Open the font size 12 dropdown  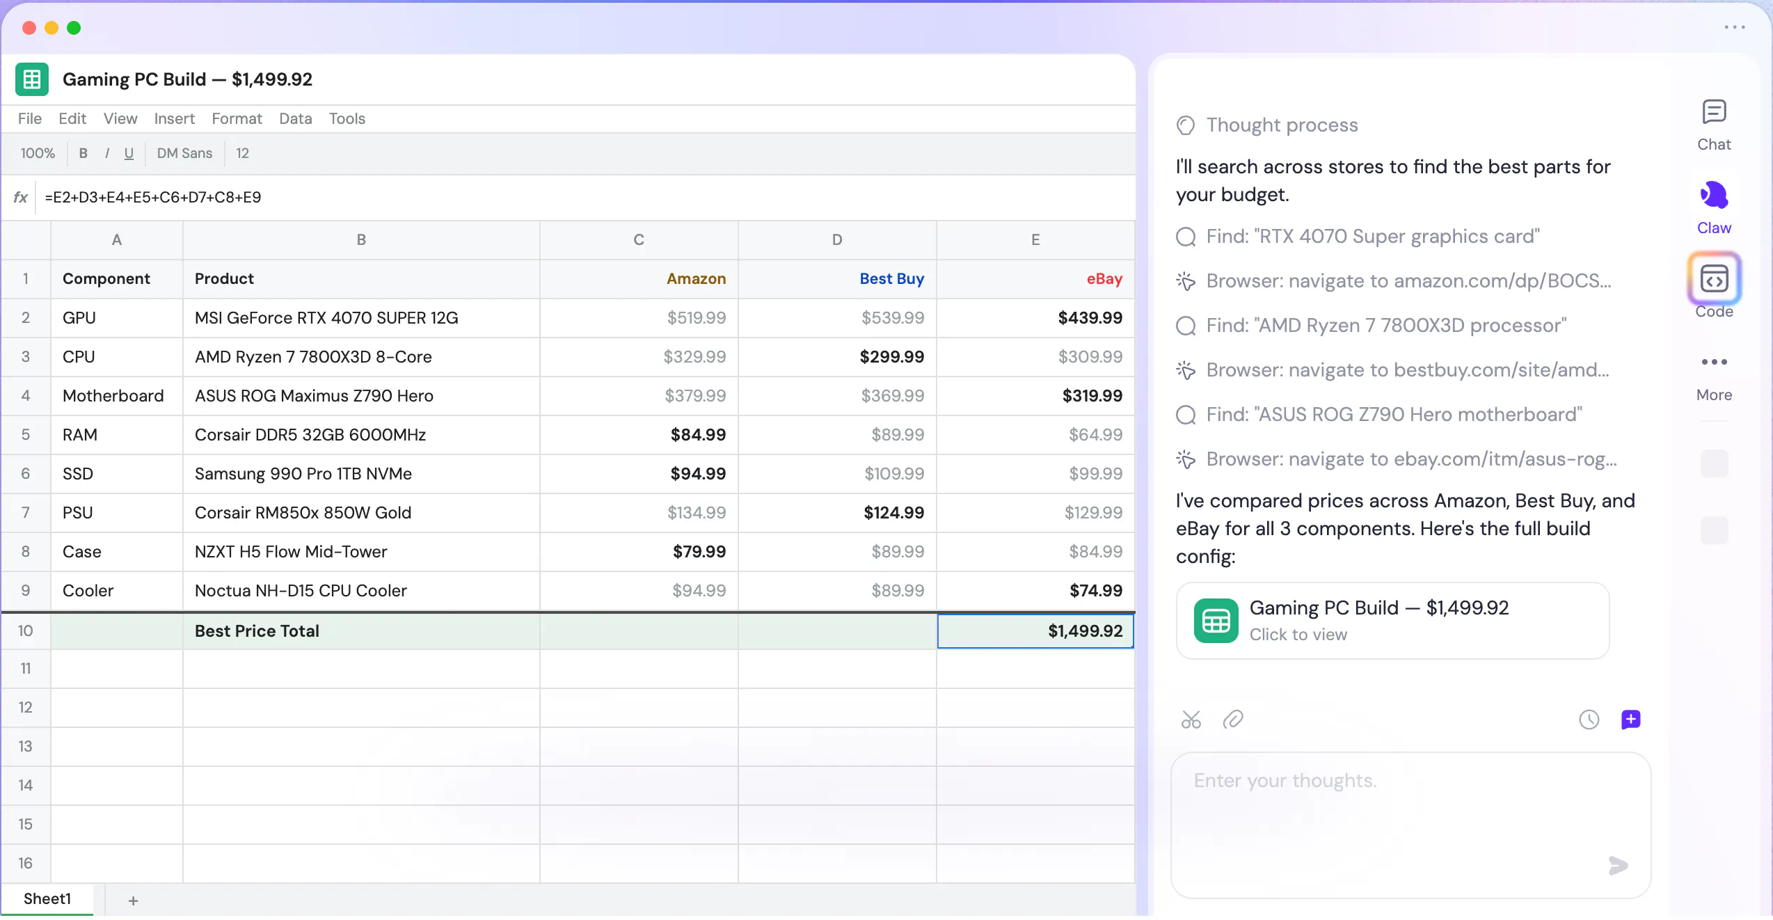pyautogui.click(x=242, y=153)
